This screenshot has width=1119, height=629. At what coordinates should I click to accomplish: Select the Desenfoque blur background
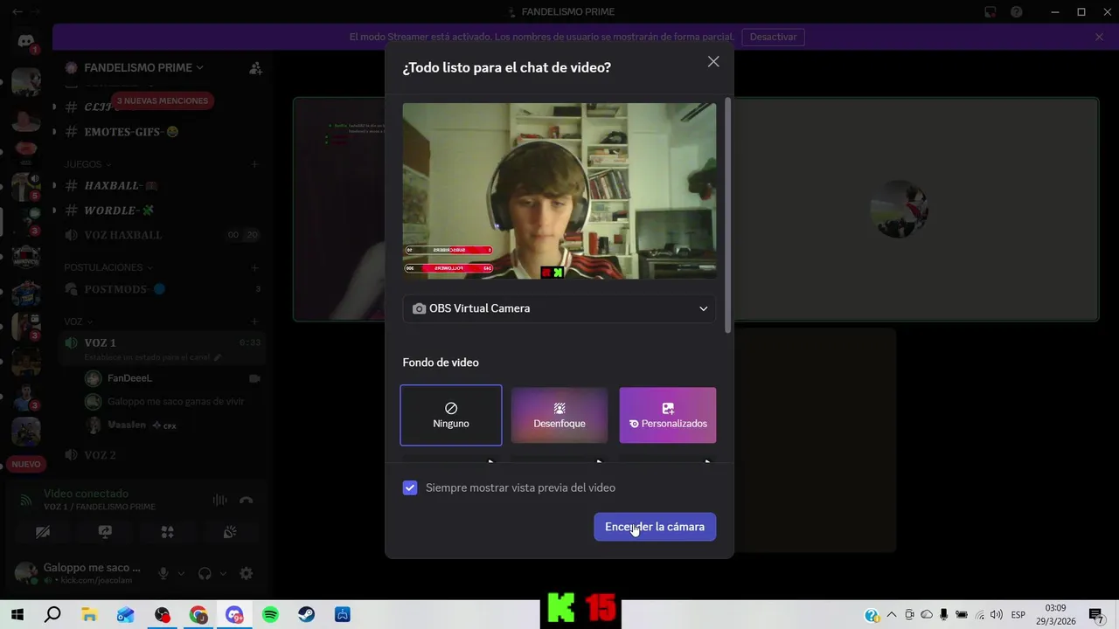[x=559, y=415]
